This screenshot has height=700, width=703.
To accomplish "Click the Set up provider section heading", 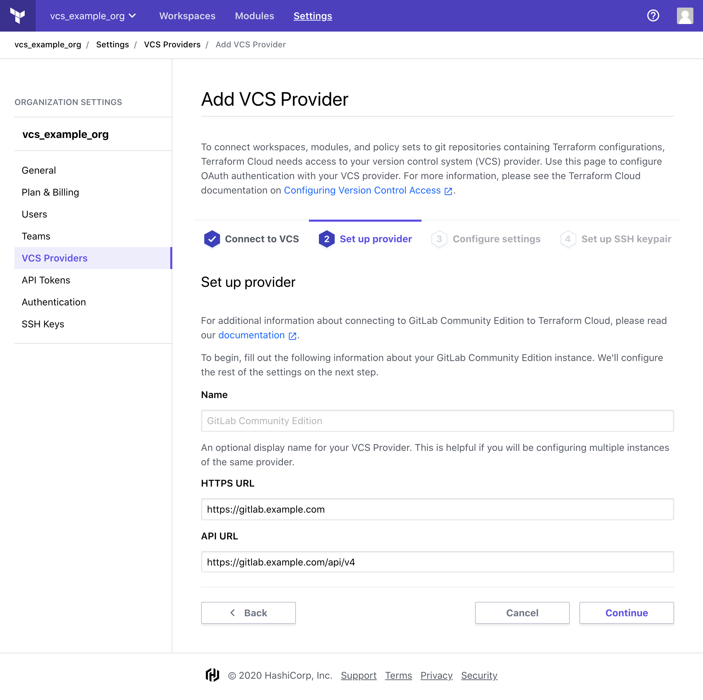I will coord(248,282).
